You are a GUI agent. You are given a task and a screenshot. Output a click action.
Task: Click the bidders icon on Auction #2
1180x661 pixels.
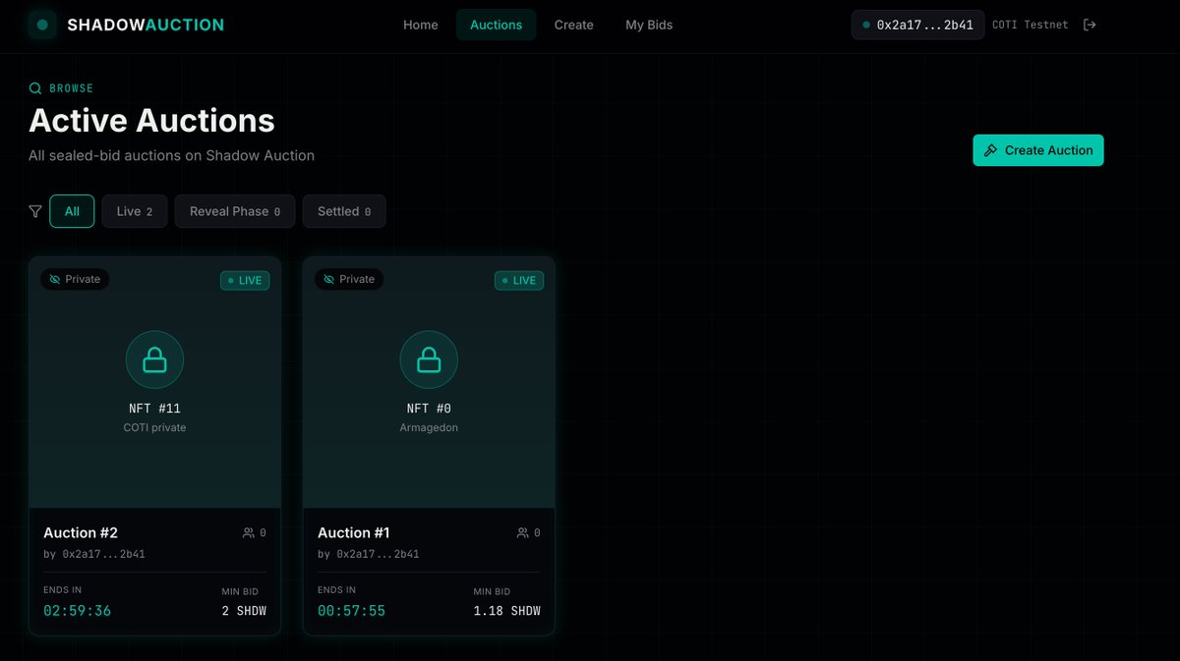(249, 532)
